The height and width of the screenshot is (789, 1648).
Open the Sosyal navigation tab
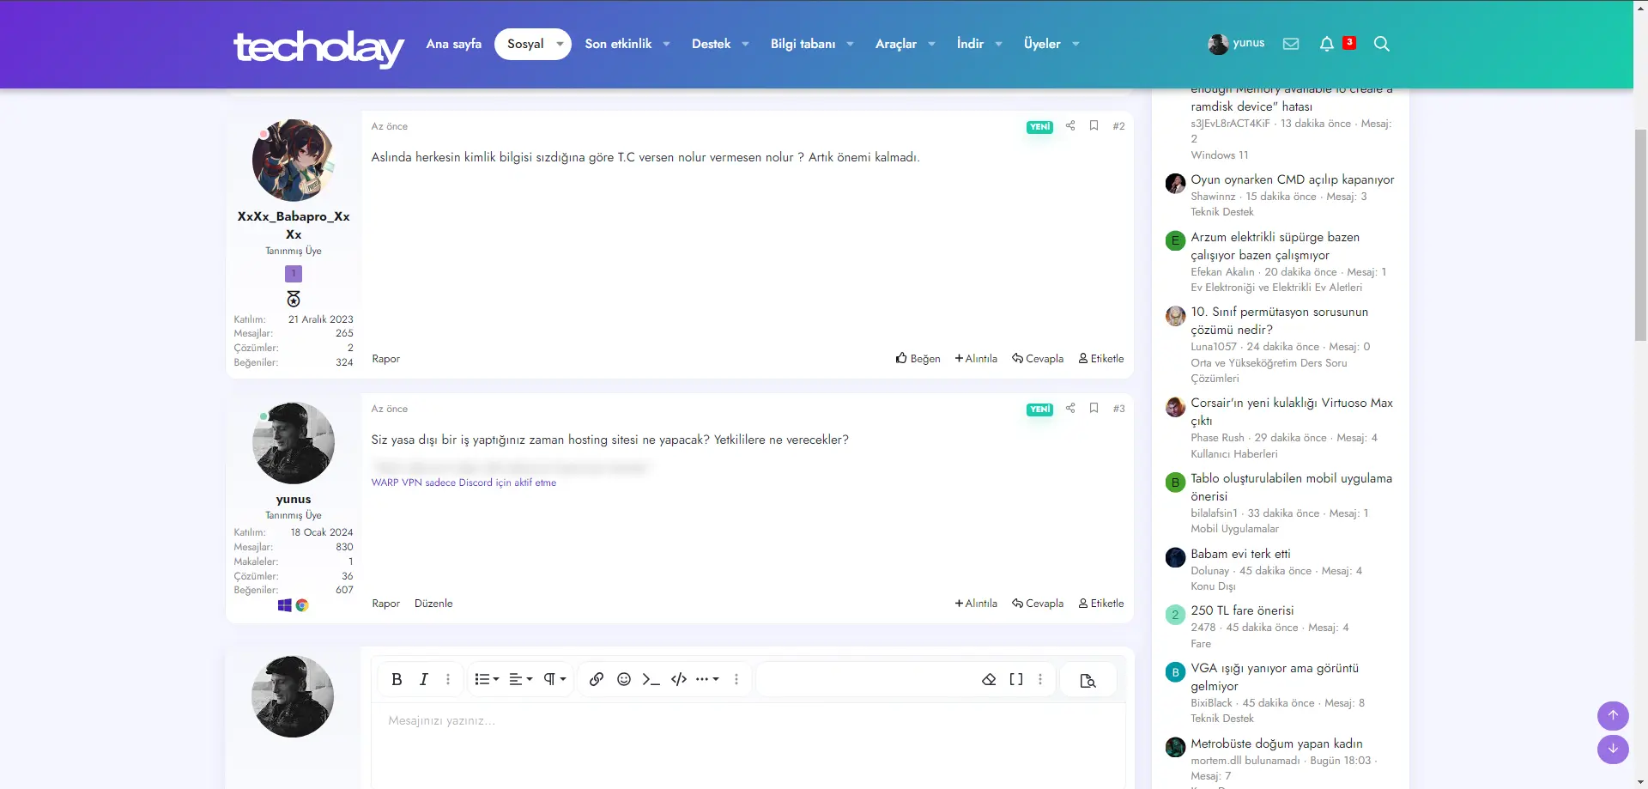pyautogui.click(x=525, y=44)
